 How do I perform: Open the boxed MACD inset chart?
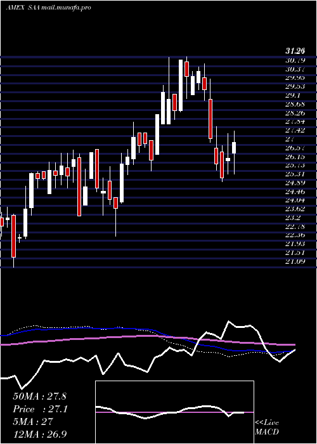[174, 412]
